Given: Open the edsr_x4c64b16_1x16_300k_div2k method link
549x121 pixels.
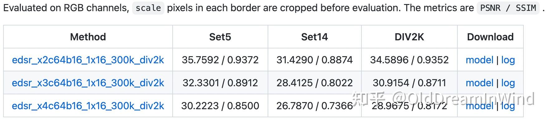Looking at the screenshot, I should [88, 106].
